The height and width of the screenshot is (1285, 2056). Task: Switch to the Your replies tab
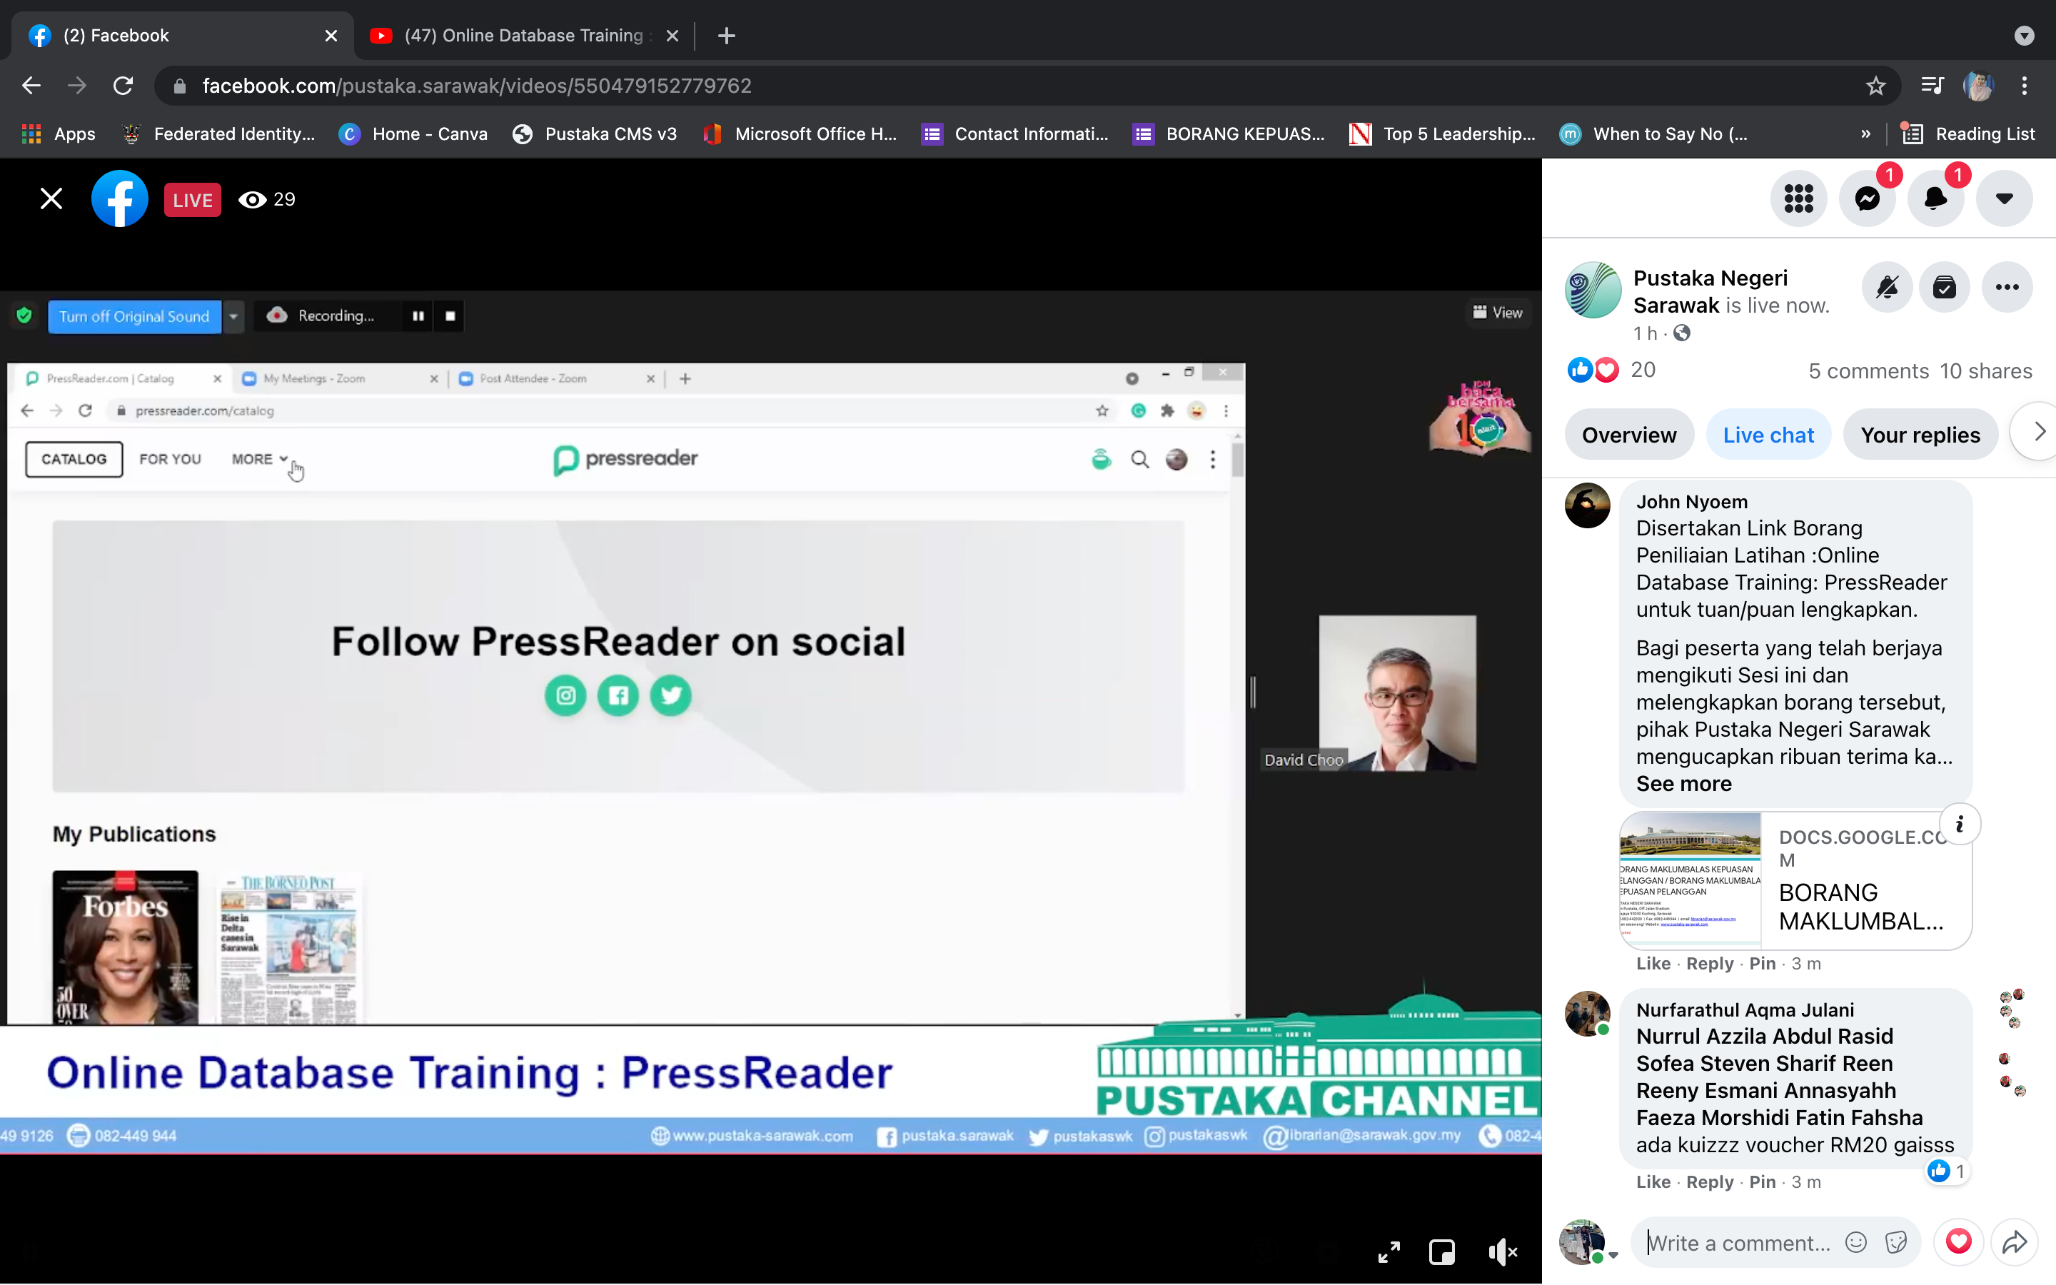coord(1920,435)
